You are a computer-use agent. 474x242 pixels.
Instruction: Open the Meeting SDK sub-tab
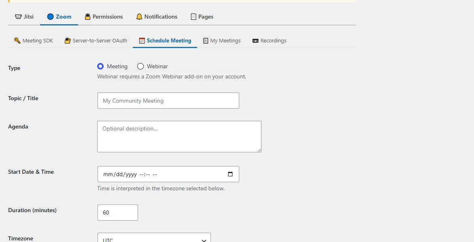pos(34,40)
